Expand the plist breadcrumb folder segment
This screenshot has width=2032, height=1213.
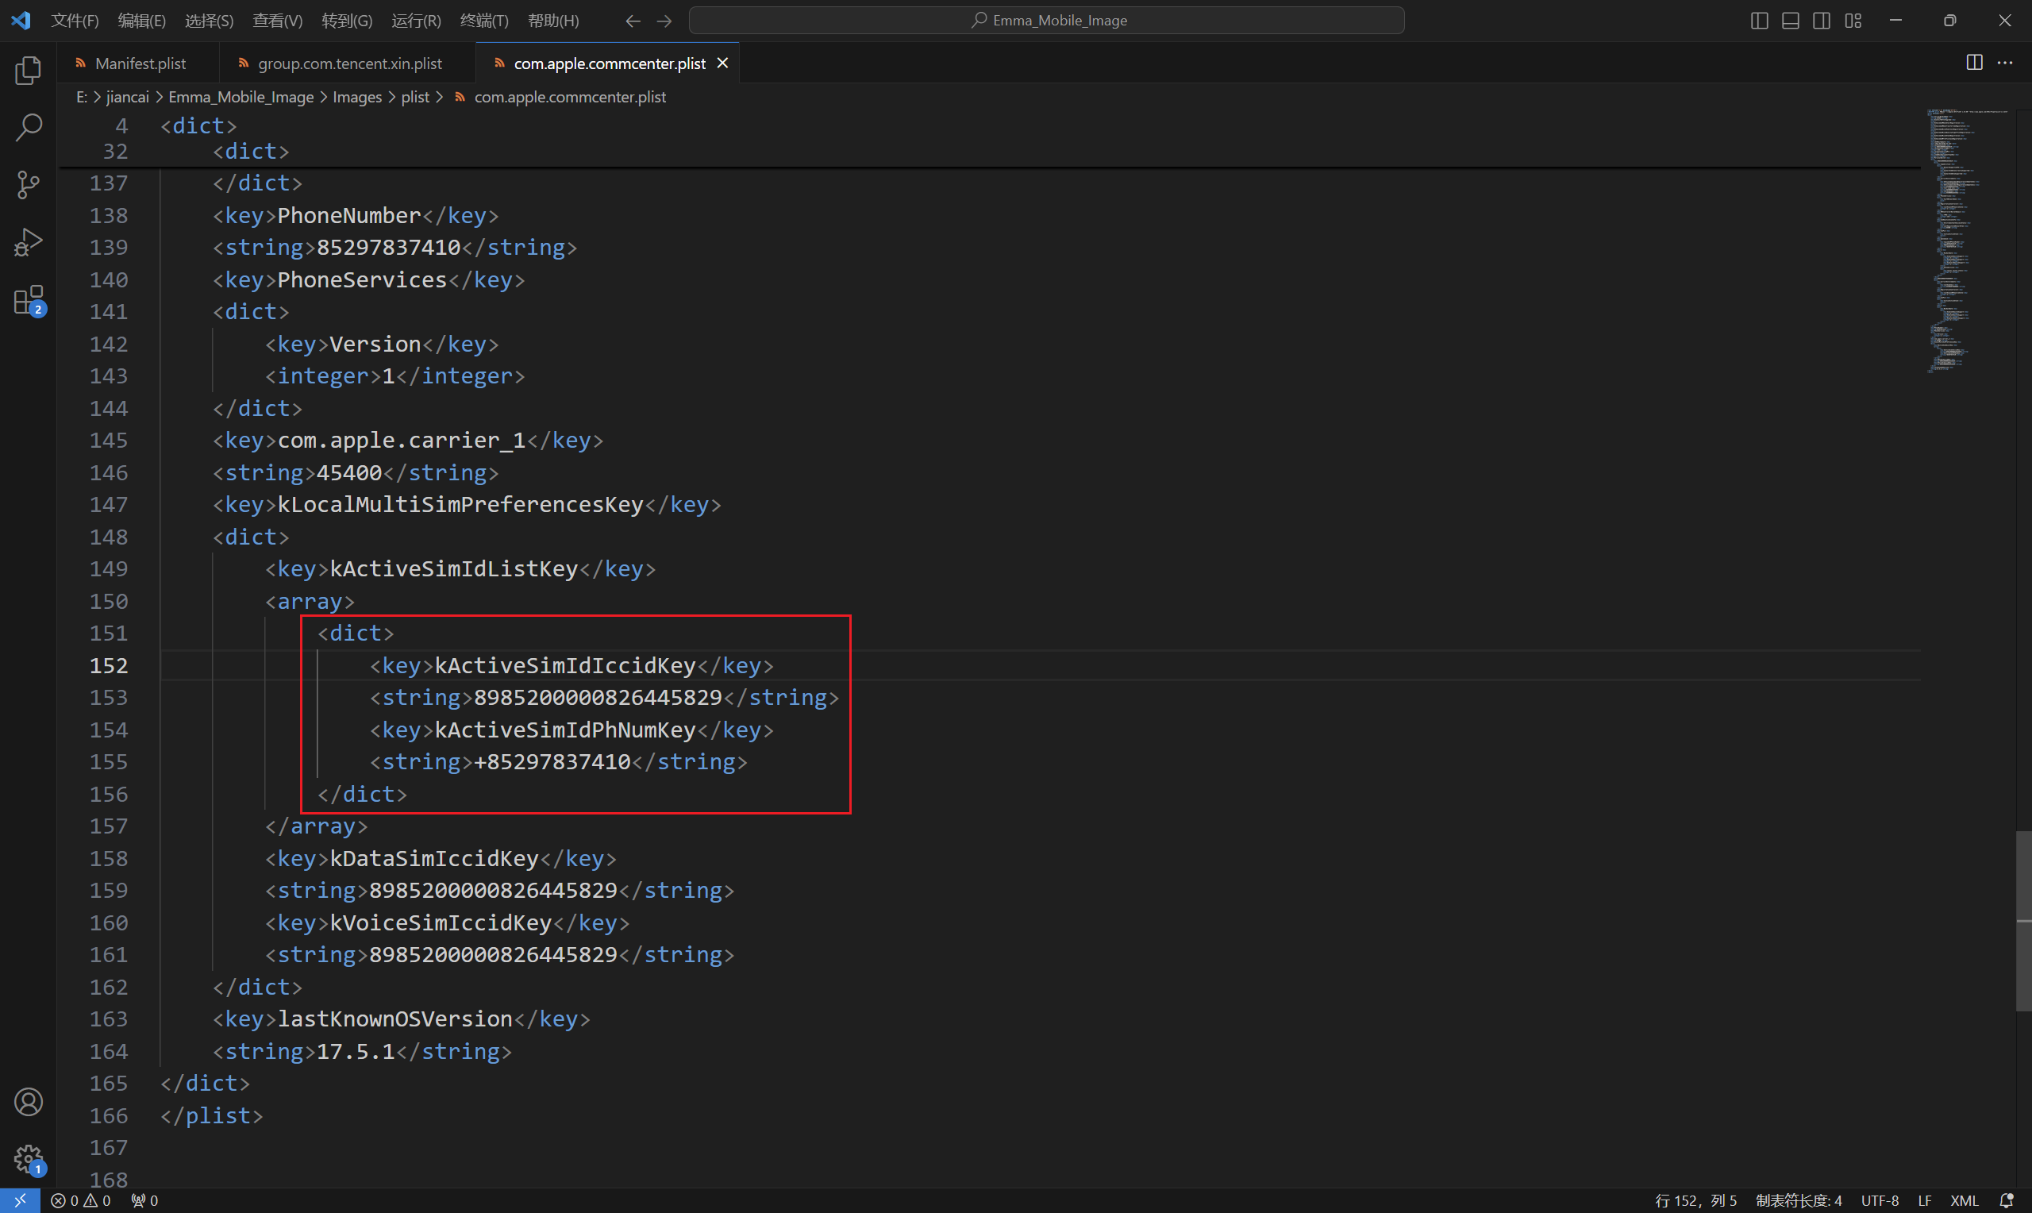coord(415,98)
